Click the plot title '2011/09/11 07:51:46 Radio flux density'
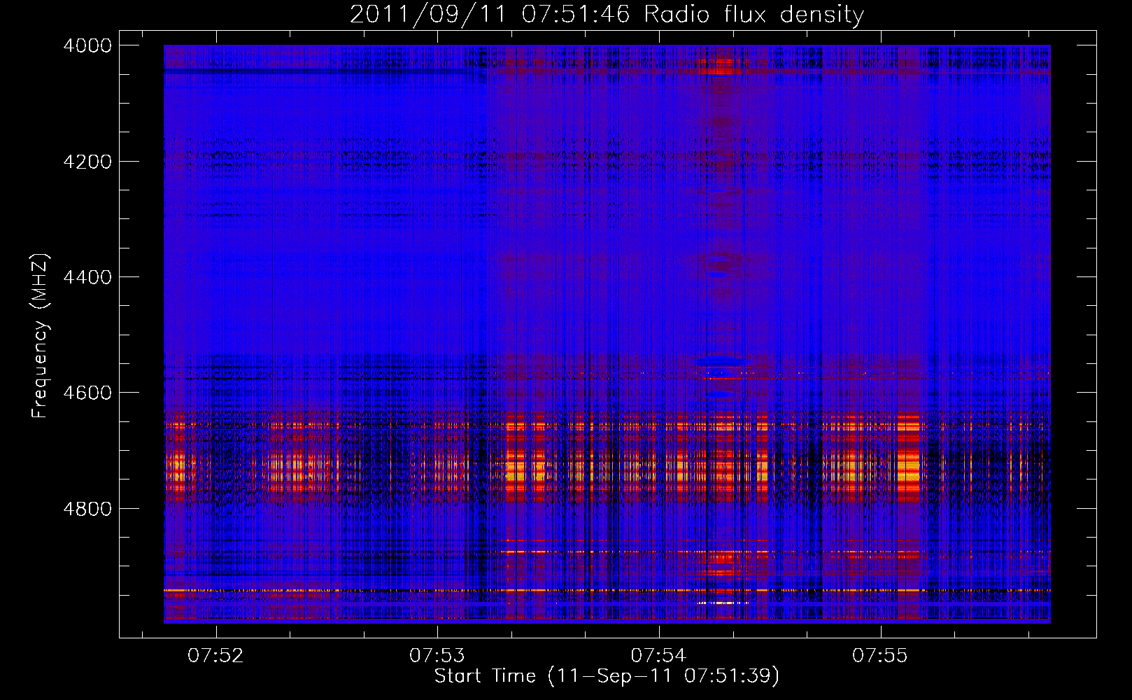This screenshot has width=1132, height=700. coord(607,15)
